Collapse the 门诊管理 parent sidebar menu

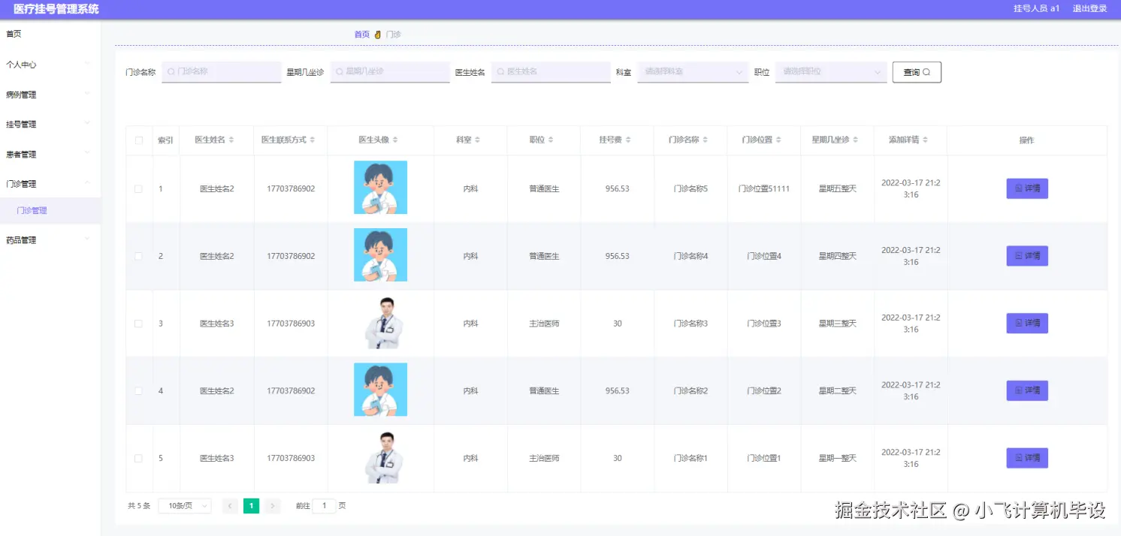point(50,183)
